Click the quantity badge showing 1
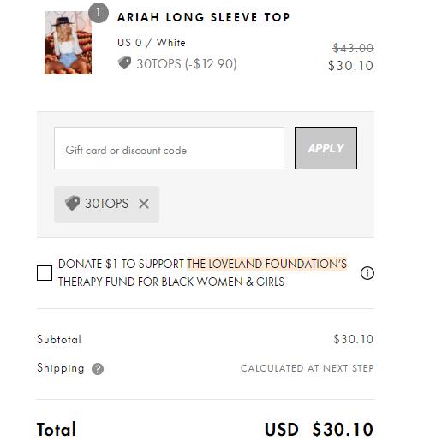 coord(99,13)
